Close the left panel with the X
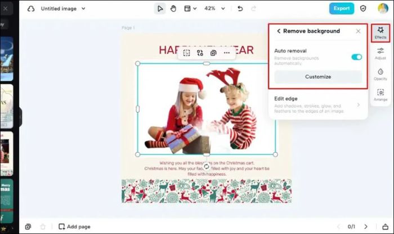 tap(5, 9)
